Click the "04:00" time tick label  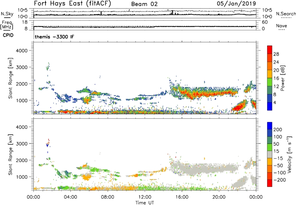(x=70, y=197)
